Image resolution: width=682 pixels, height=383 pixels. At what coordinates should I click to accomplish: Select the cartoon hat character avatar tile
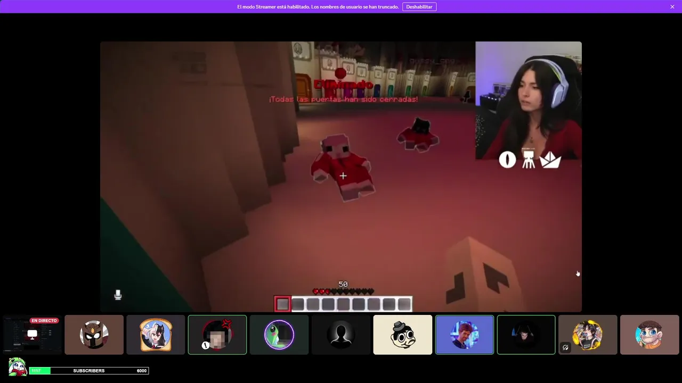(x=403, y=335)
